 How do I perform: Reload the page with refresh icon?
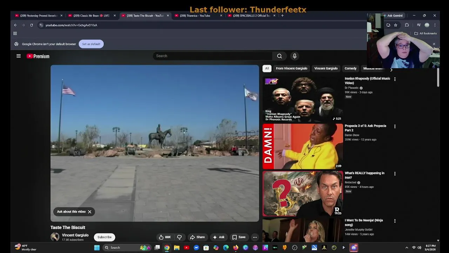click(x=32, y=25)
